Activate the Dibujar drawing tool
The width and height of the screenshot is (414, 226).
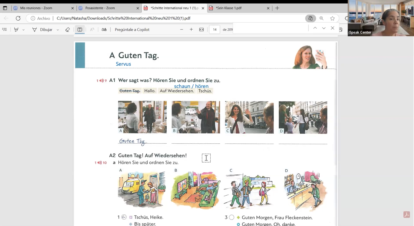(x=42, y=30)
